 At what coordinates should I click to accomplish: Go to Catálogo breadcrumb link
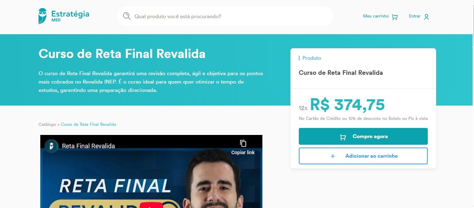(47, 124)
